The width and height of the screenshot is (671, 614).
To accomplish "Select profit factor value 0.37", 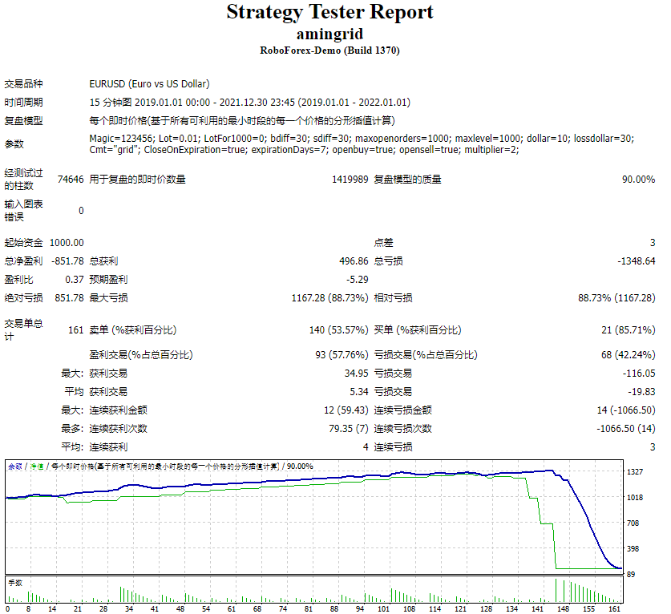I will coord(75,280).
